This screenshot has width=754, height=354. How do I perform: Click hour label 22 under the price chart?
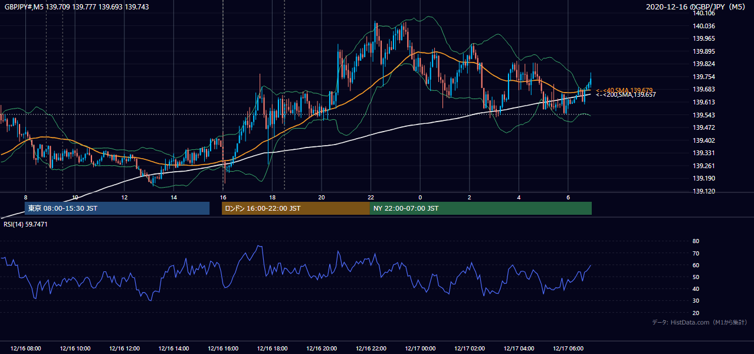point(371,197)
